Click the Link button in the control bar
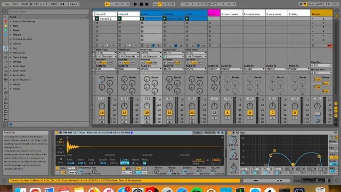The width and height of the screenshot is (341, 192). pos(7,4)
